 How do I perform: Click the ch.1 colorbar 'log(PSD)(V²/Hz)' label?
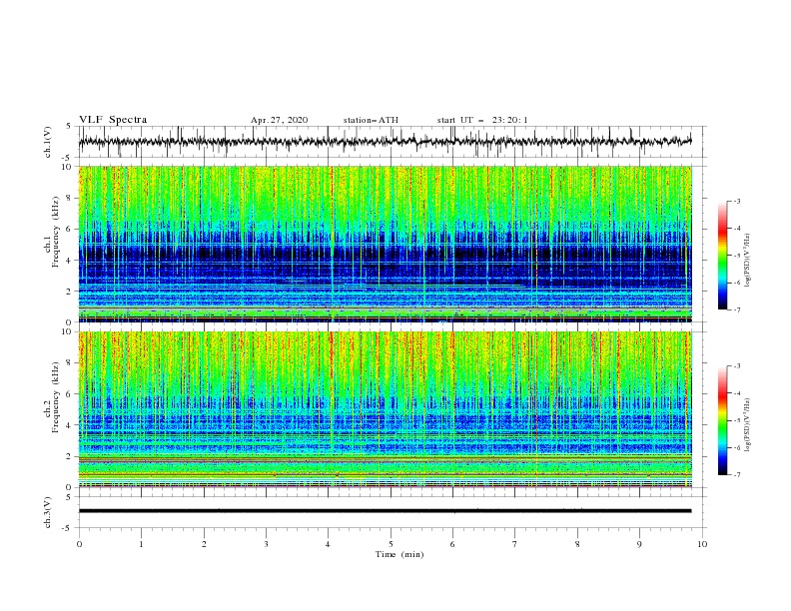click(x=748, y=261)
